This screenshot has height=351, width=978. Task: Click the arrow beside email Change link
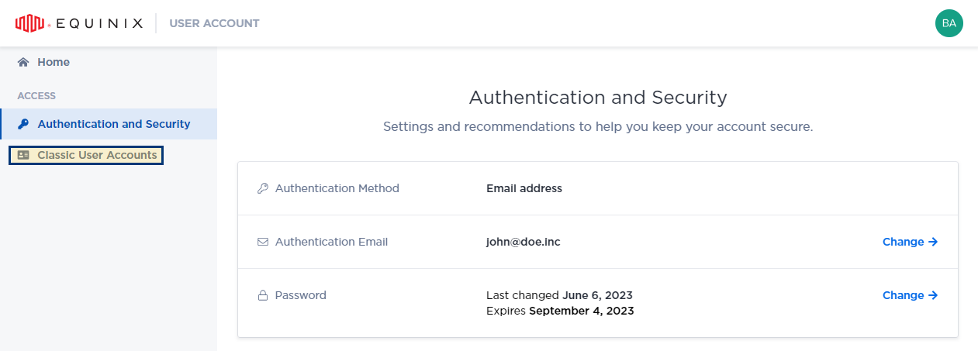tap(933, 242)
